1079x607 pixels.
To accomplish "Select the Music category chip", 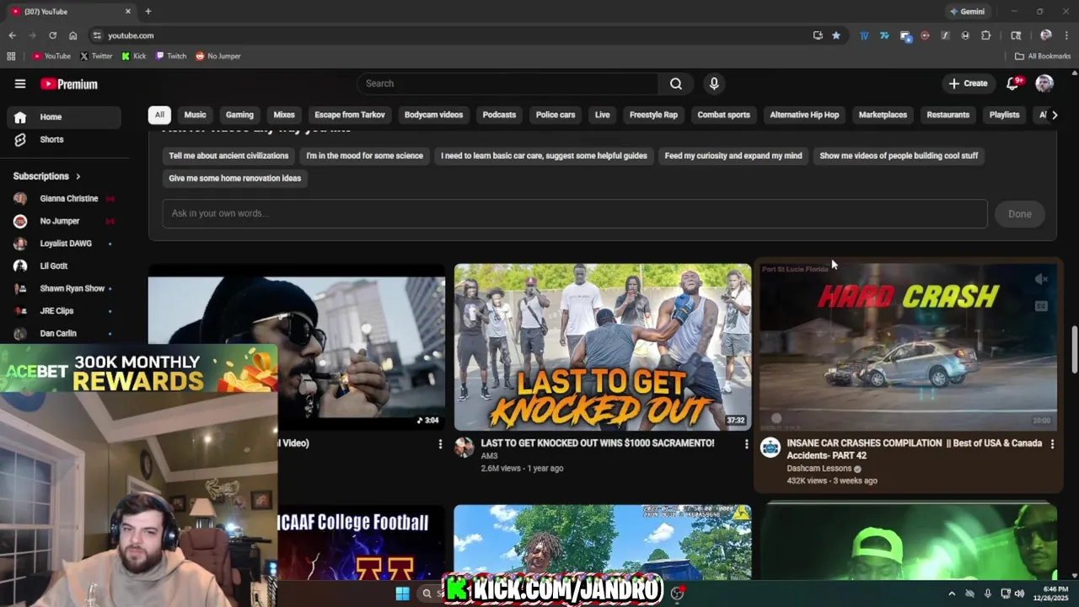I will point(195,115).
